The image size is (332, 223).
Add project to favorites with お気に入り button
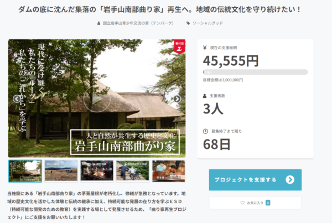(255, 203)
